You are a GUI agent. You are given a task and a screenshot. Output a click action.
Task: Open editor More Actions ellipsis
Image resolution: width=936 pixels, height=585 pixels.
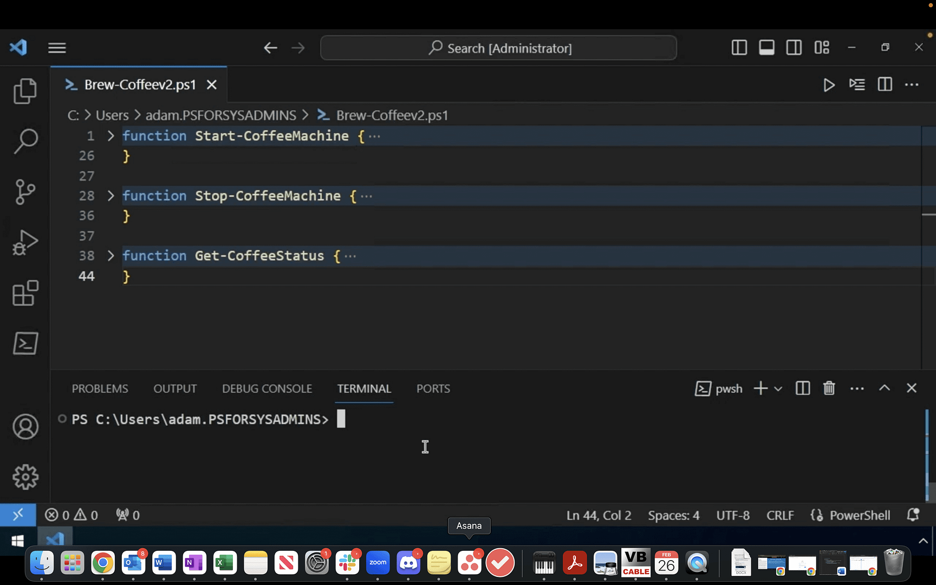coord(912,84)
